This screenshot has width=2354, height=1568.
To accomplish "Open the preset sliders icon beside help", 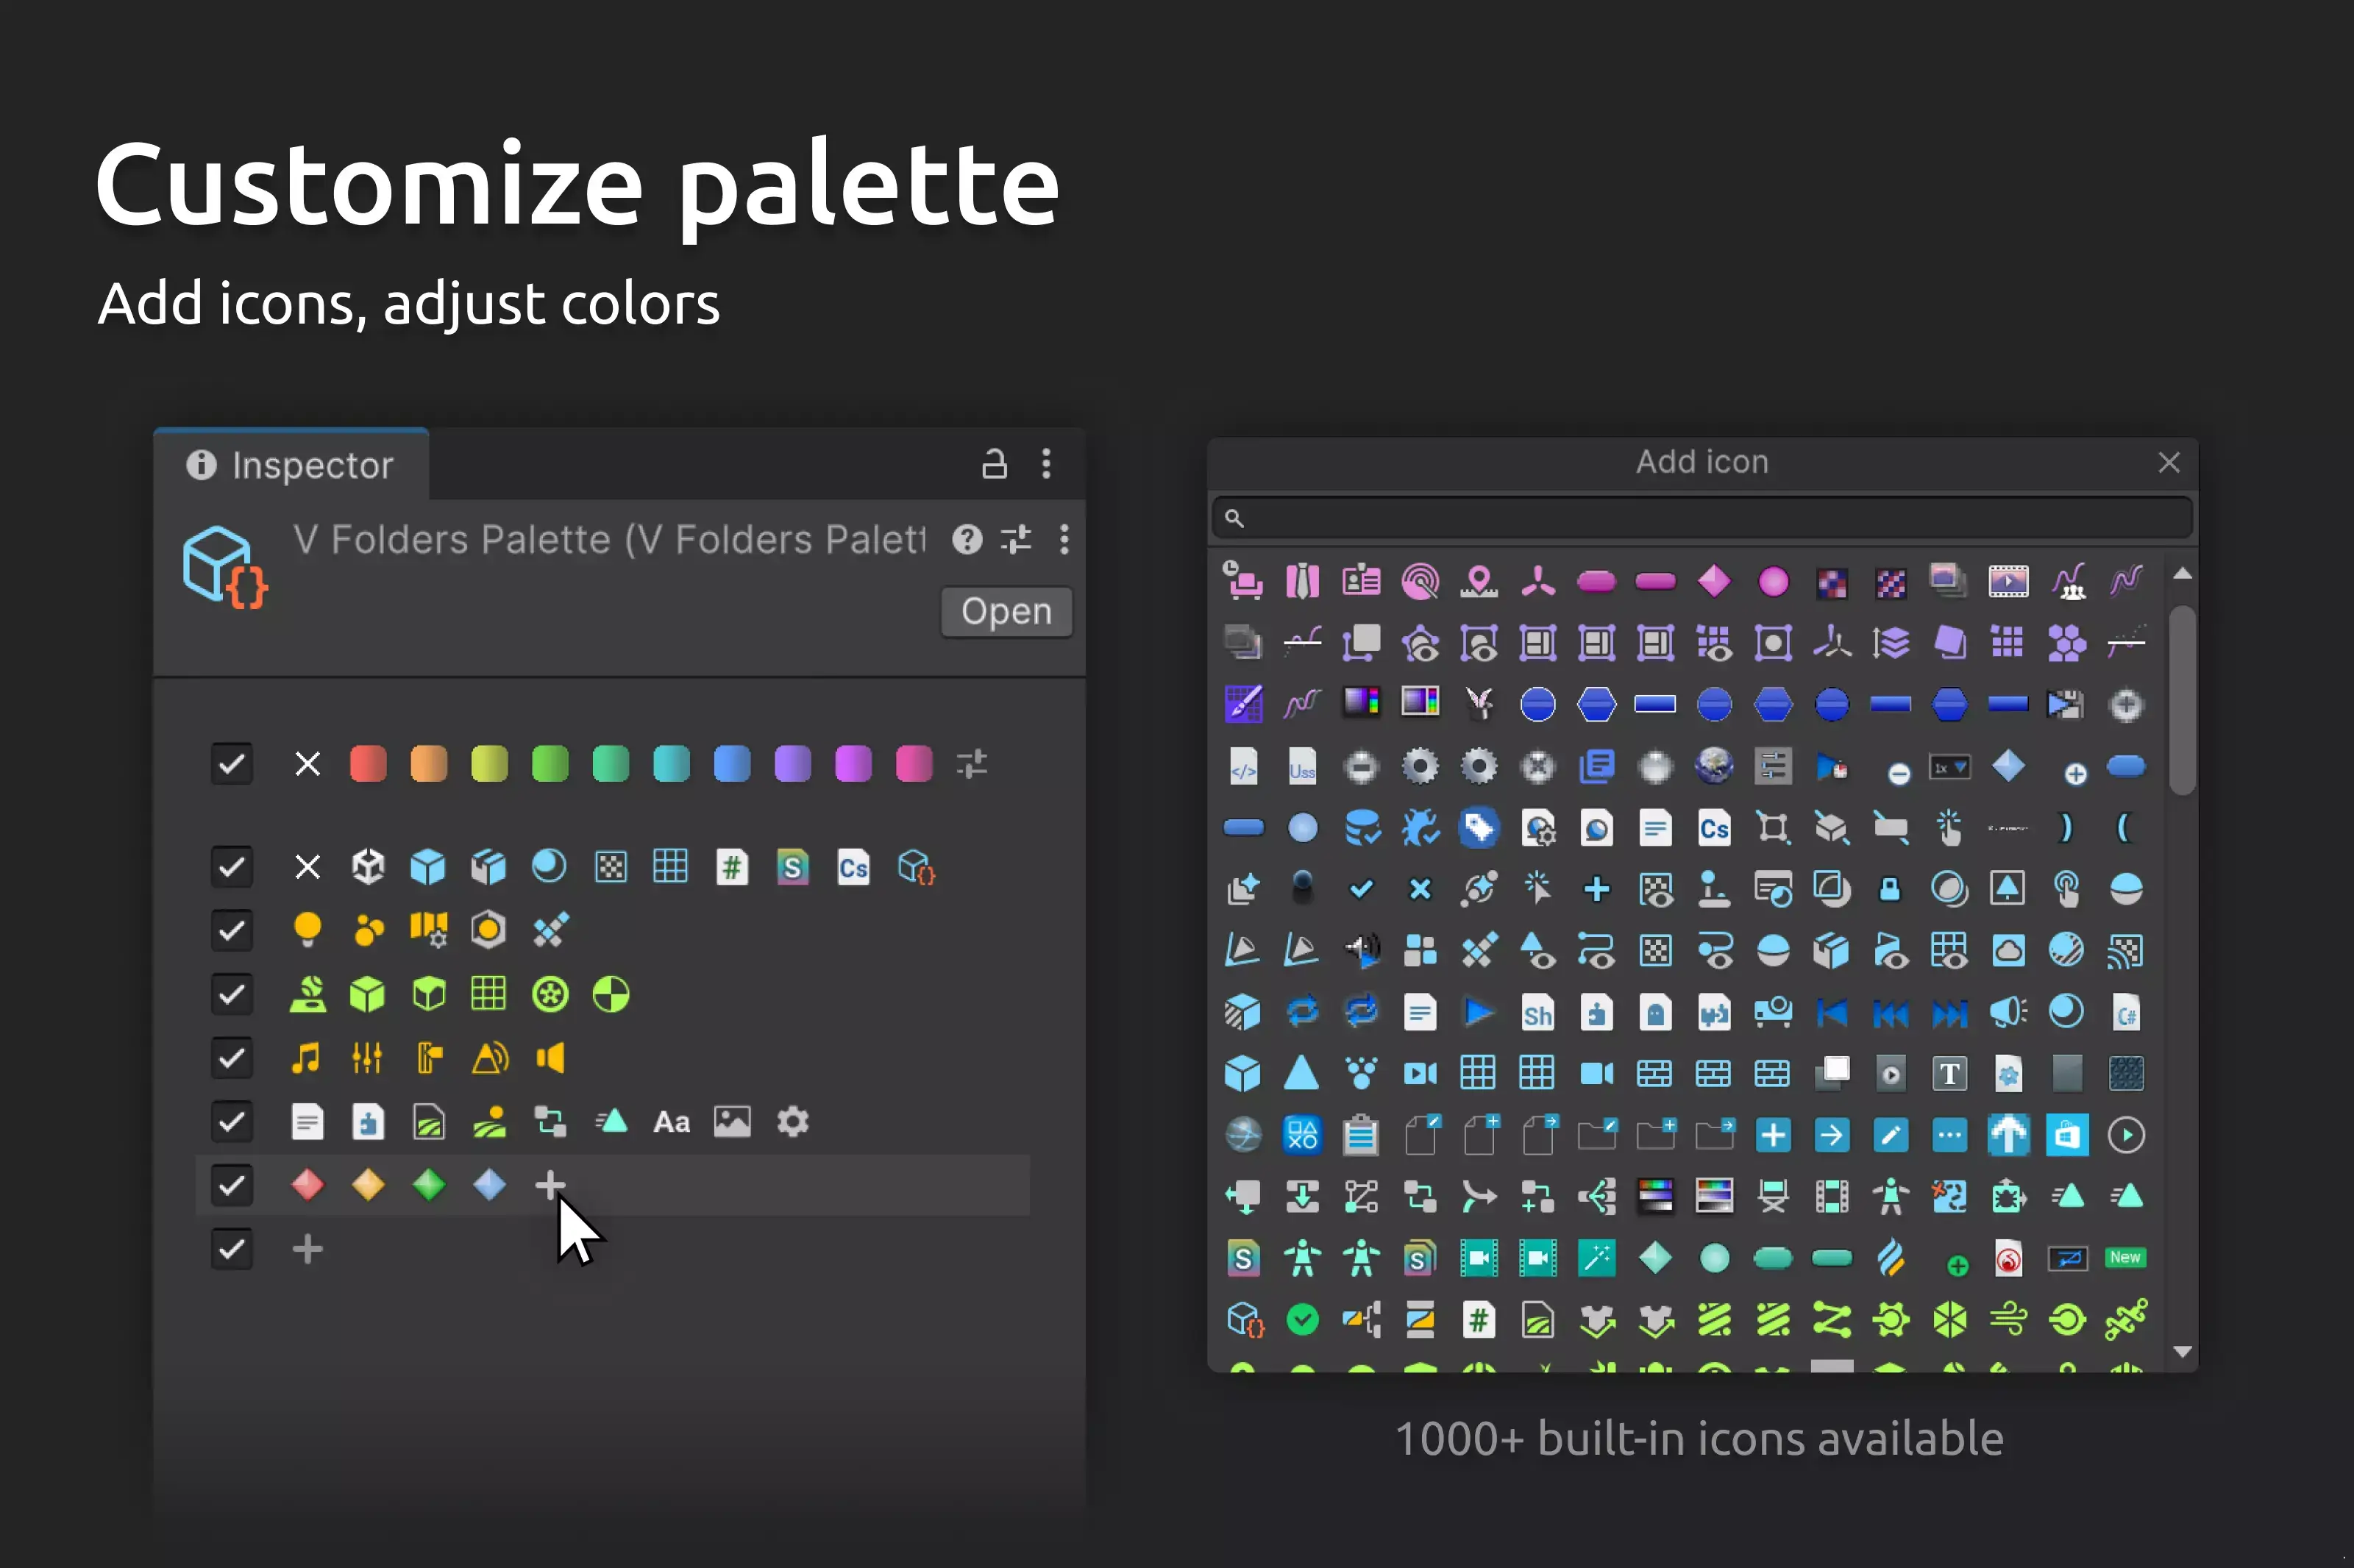I will 1016,539.
